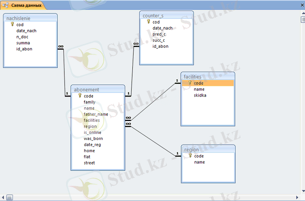
Task: Select street field in abonement
Action: (89, 162)
